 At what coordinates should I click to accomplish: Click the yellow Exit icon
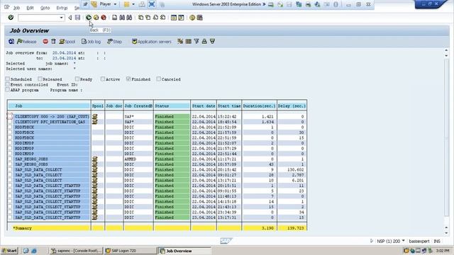point(96,18)
